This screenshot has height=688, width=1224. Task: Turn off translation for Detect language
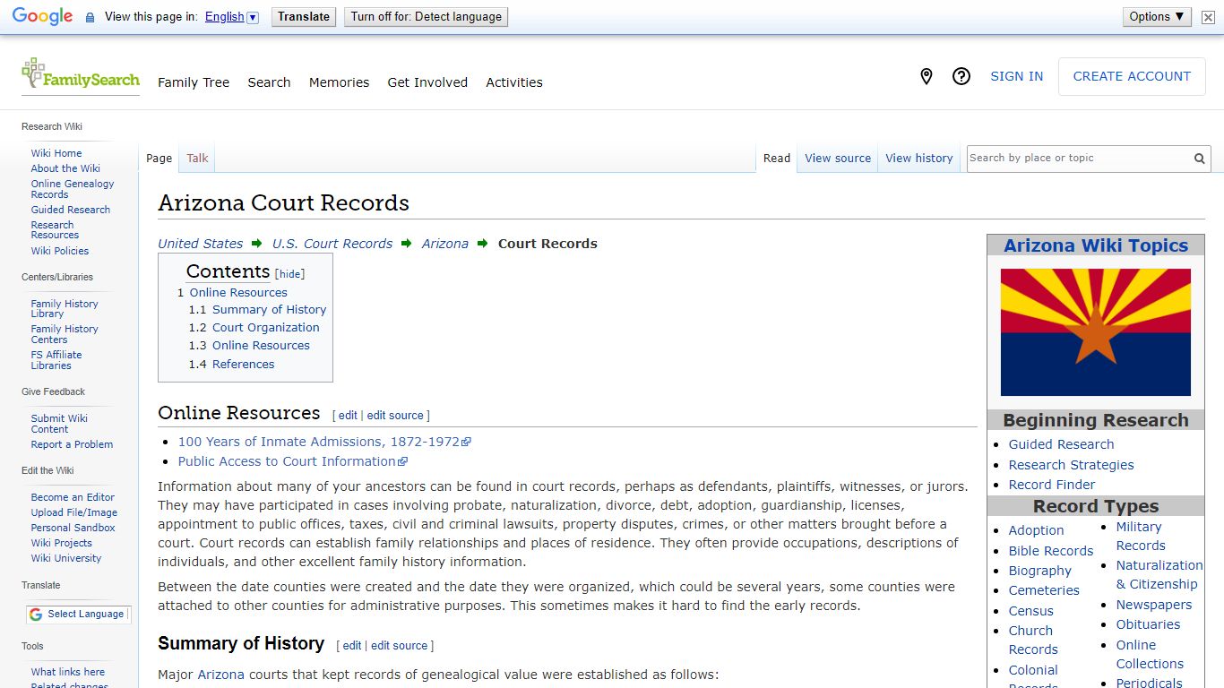click(x=427, y=17)
